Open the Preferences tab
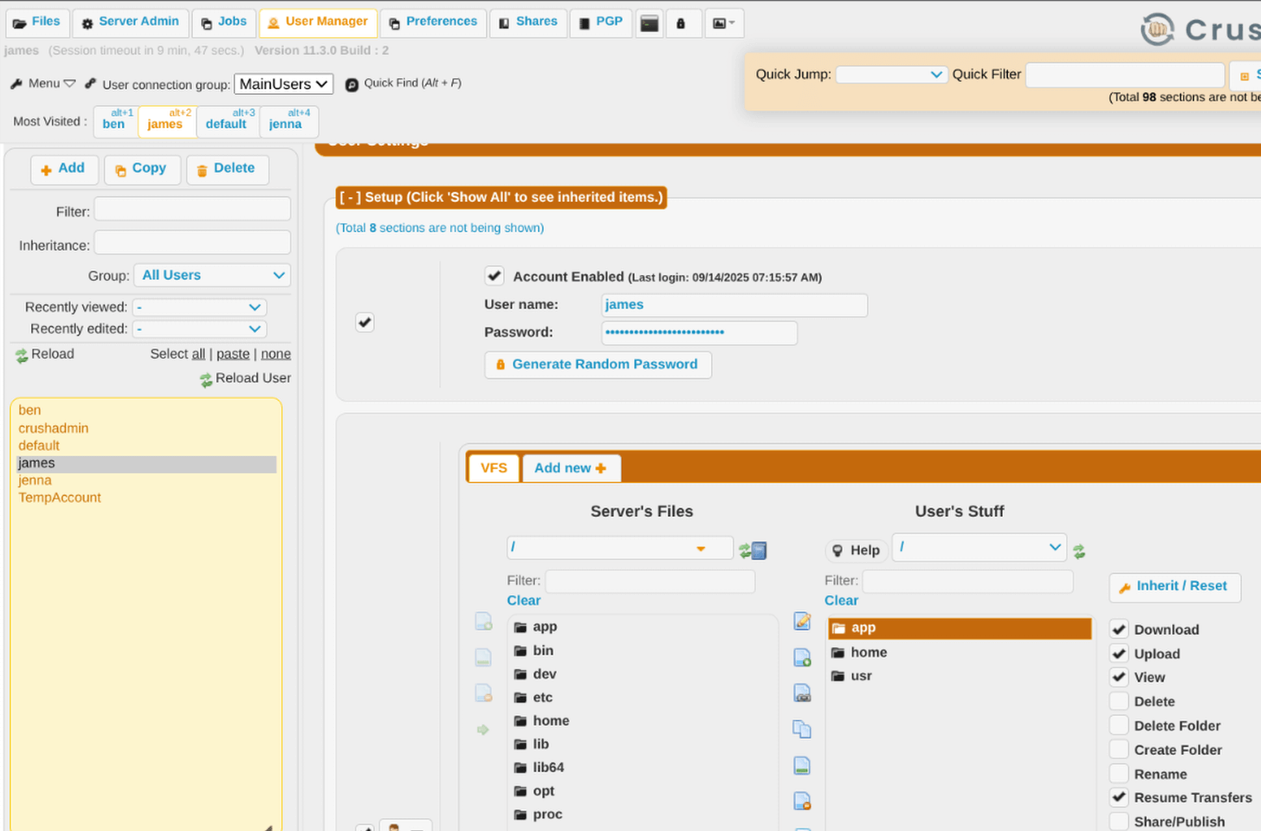This screenshot has height=831, width=1261. (x=433, y=23)
